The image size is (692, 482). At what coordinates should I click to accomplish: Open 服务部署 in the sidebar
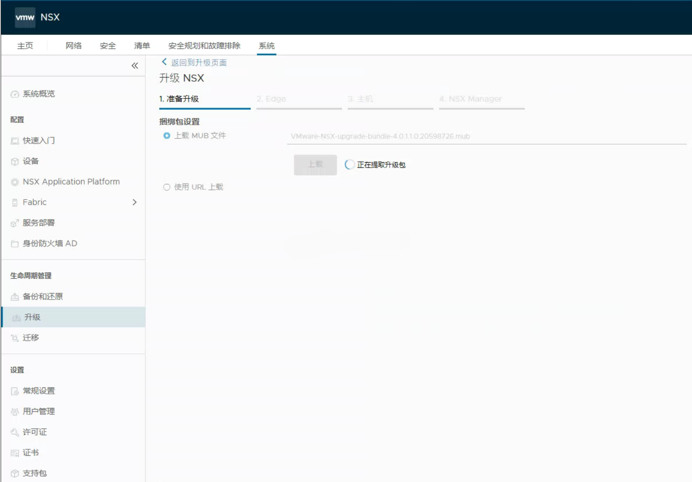click(x=39, y=223)
